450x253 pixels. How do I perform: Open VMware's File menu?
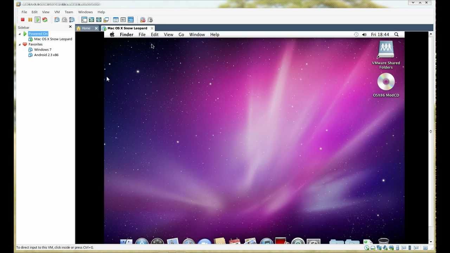click(x=24, y=12)
